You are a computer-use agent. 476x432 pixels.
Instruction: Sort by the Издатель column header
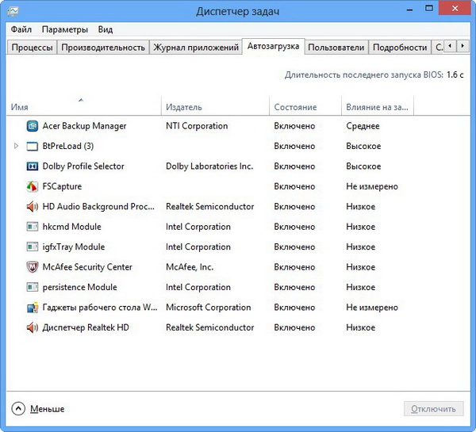[x=184, y=107]
